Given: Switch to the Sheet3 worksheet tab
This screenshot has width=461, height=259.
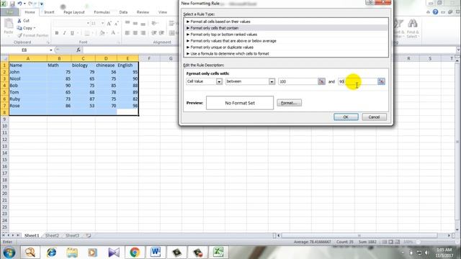Looking at the screenshot, I should coord(72,235).
